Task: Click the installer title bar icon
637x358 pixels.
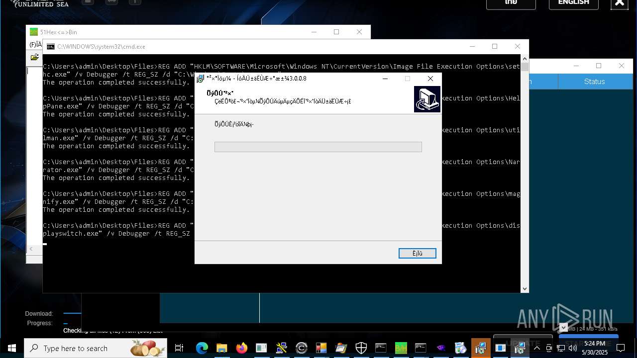Action: pyautogui.click(x=200, y=79)
